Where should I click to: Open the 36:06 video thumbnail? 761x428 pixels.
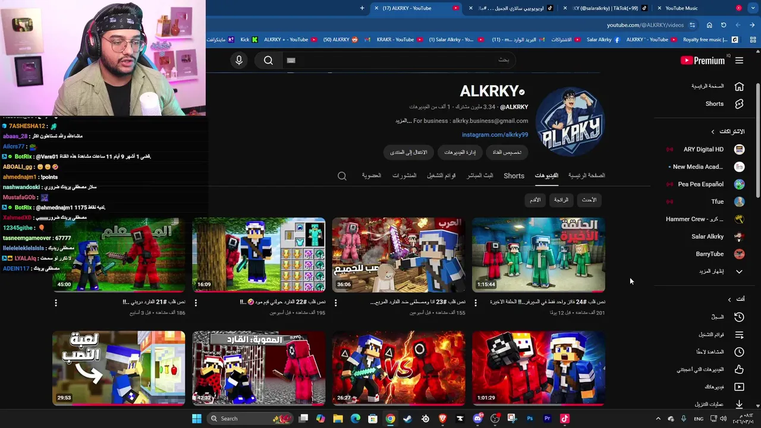(399, 255)
